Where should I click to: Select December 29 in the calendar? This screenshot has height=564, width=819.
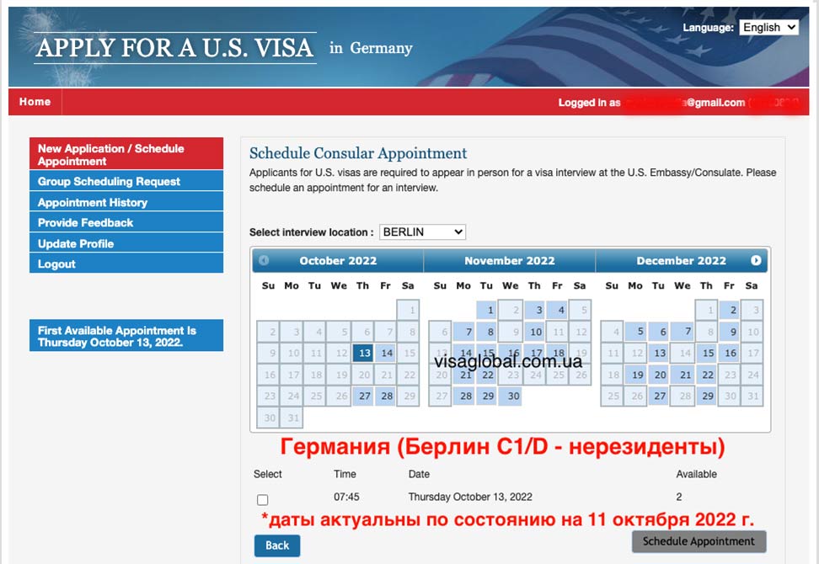pyautogui.click(x=707, y=396)
